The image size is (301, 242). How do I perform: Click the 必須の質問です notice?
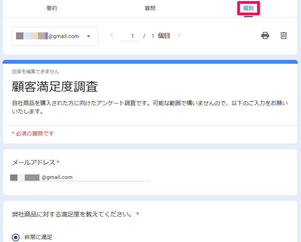[x=33, y=134]
